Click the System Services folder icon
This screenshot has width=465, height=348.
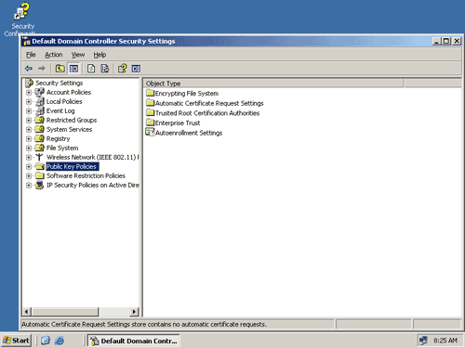[39, 129]
